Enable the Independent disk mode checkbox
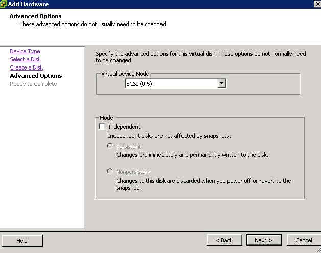The height and width of the screenshot is (253, 321). (102, 127)
